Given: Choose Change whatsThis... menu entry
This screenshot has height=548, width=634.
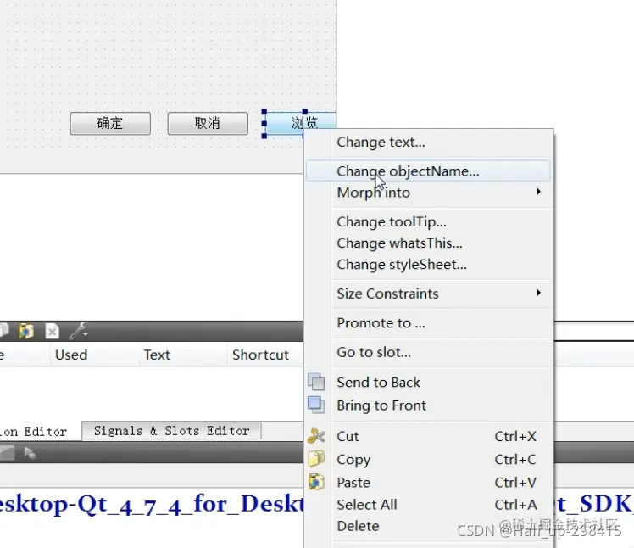Looking at the screenshot, I should pyautogui.click(x=429, y=243).
